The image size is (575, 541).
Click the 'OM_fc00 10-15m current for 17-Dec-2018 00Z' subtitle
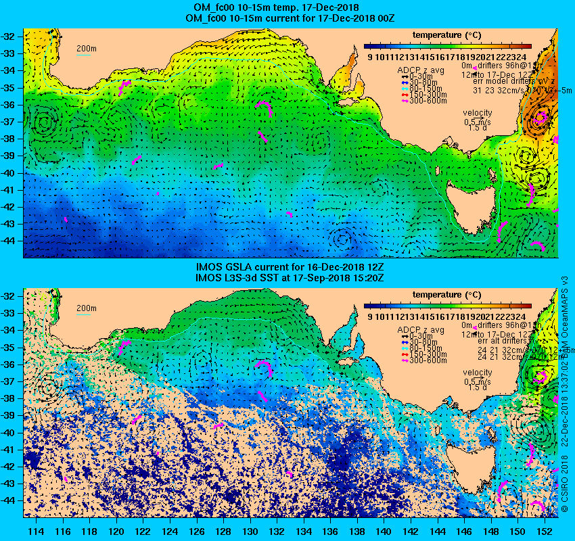(290, 18)
